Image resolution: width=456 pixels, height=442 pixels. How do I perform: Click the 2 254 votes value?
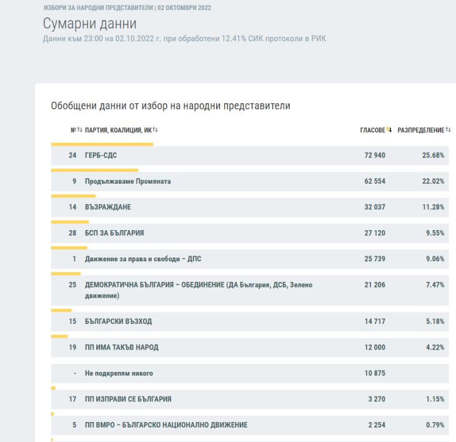pyautogui.click(x=377, y=425)
